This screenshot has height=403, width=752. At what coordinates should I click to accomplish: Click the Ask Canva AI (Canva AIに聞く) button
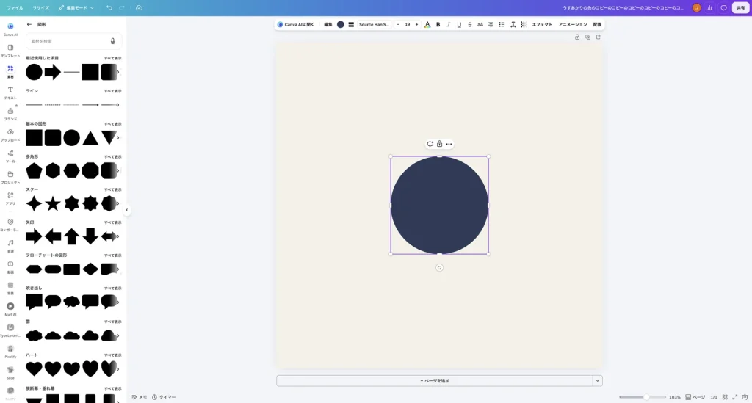click(296, 24)
